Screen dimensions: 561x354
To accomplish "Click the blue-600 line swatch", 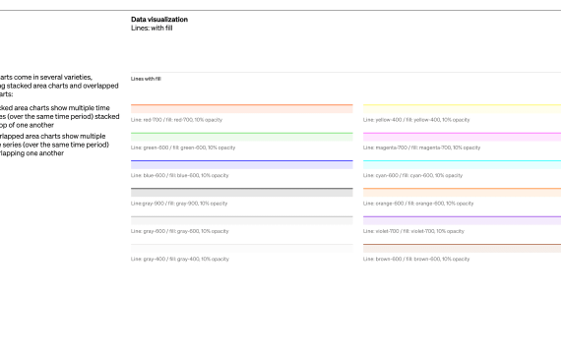I will 242,164.
